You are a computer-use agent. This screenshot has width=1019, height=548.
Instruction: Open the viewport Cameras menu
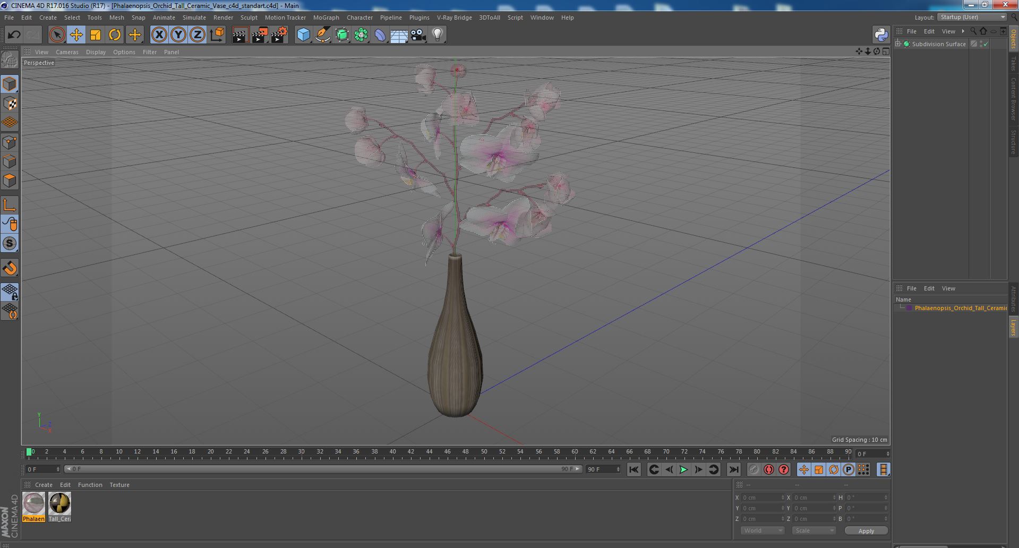click(67, 52)
